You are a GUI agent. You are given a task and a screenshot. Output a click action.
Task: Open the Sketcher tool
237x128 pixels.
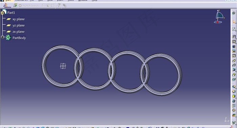[x=234, y=29]
